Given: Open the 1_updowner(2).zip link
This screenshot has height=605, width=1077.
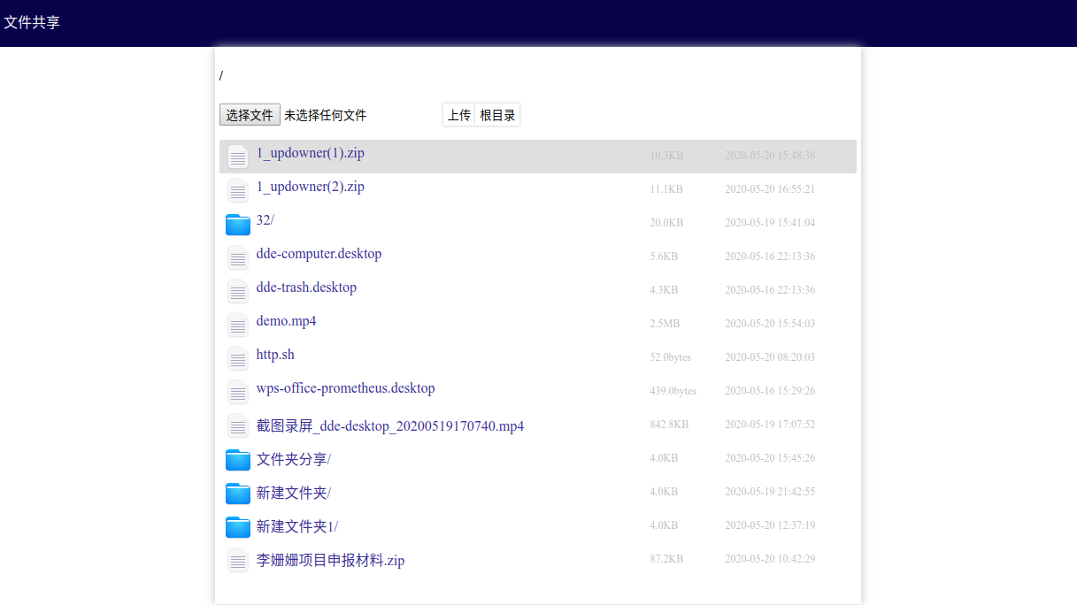Looking at the screenshot, I should tap(311, 187).
